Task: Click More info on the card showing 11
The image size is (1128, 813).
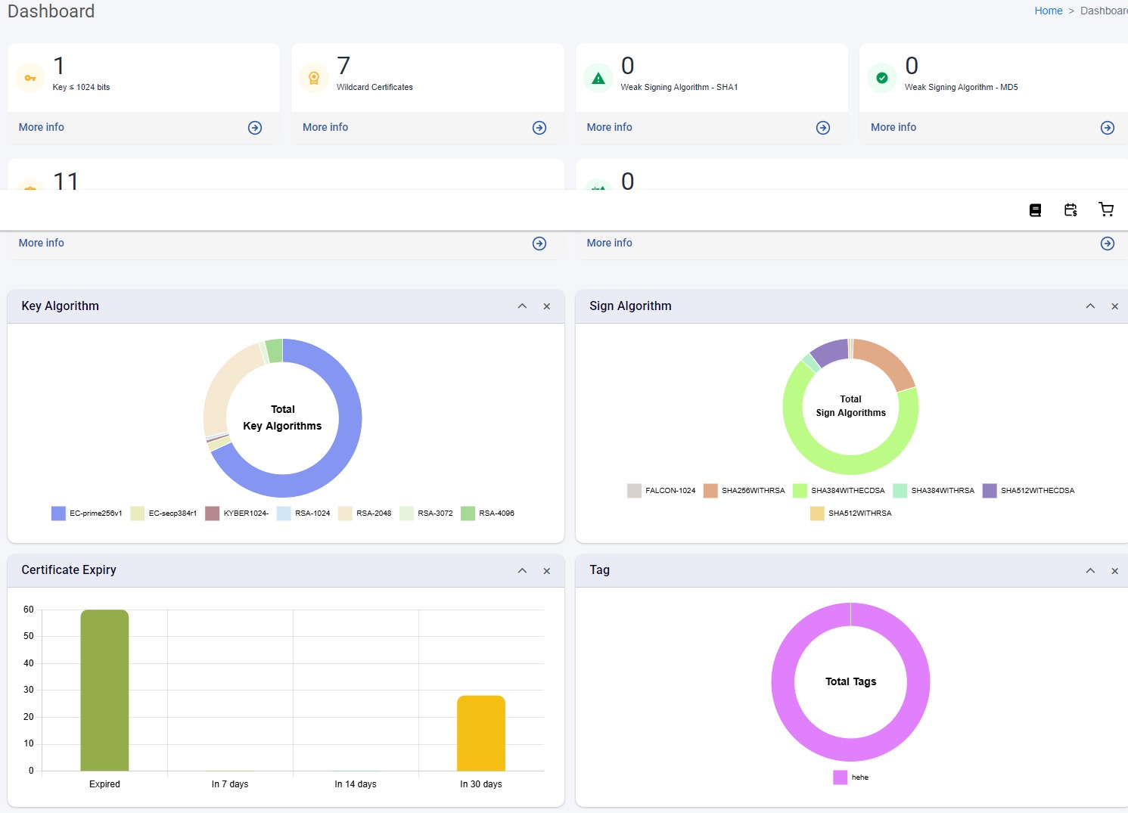Action: (42, 243)
